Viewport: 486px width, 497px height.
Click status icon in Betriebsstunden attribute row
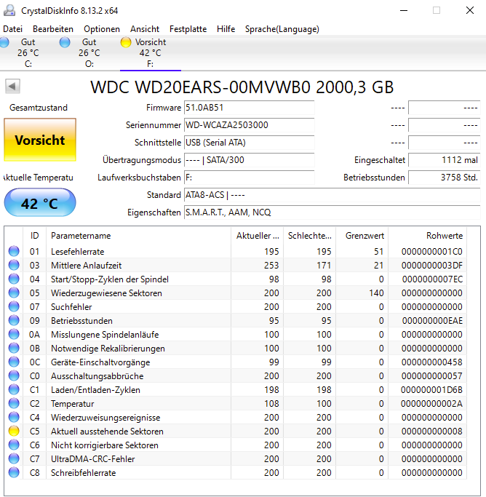tap(14, 320)
